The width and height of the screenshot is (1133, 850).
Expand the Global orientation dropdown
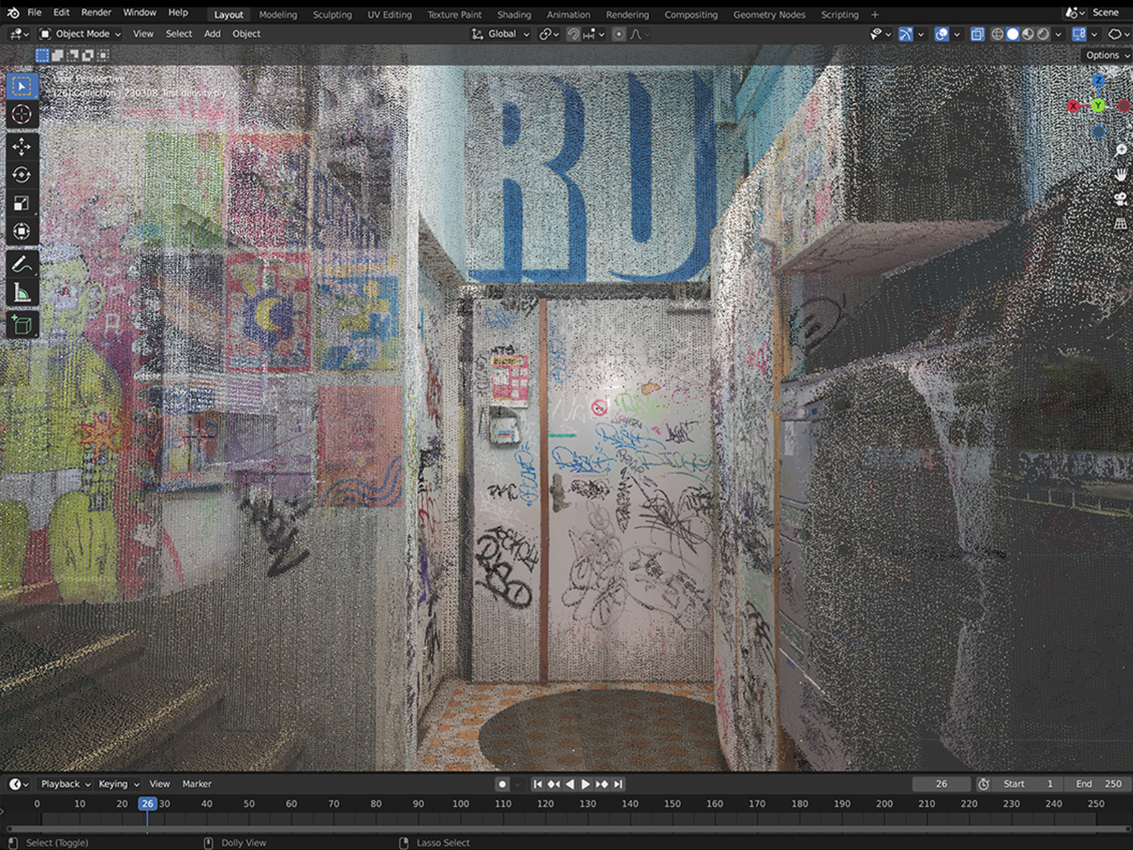tap(501, 34)
